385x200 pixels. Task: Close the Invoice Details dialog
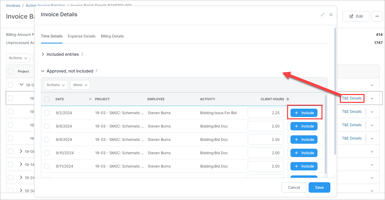[331, 15]
